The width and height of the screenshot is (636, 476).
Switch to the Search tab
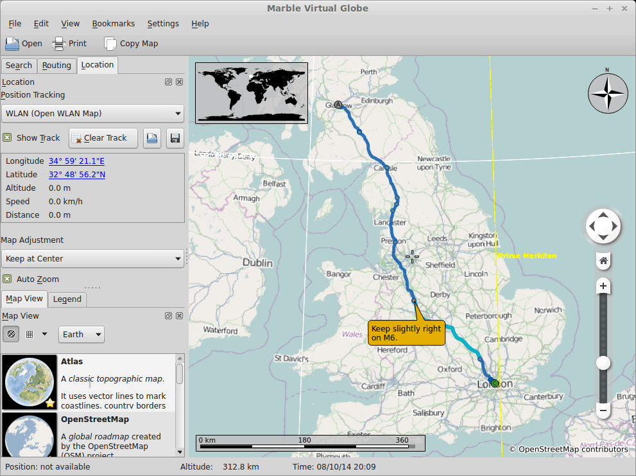pos(19,66)
